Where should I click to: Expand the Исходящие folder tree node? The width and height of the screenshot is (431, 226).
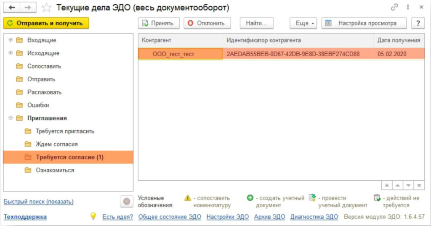[x=11, y=53]
